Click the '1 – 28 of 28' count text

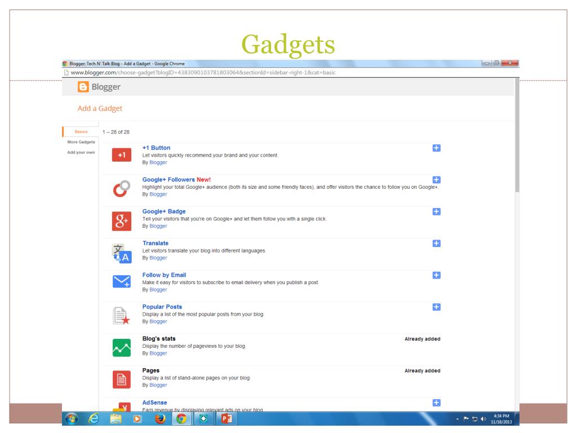pos(116,132)
